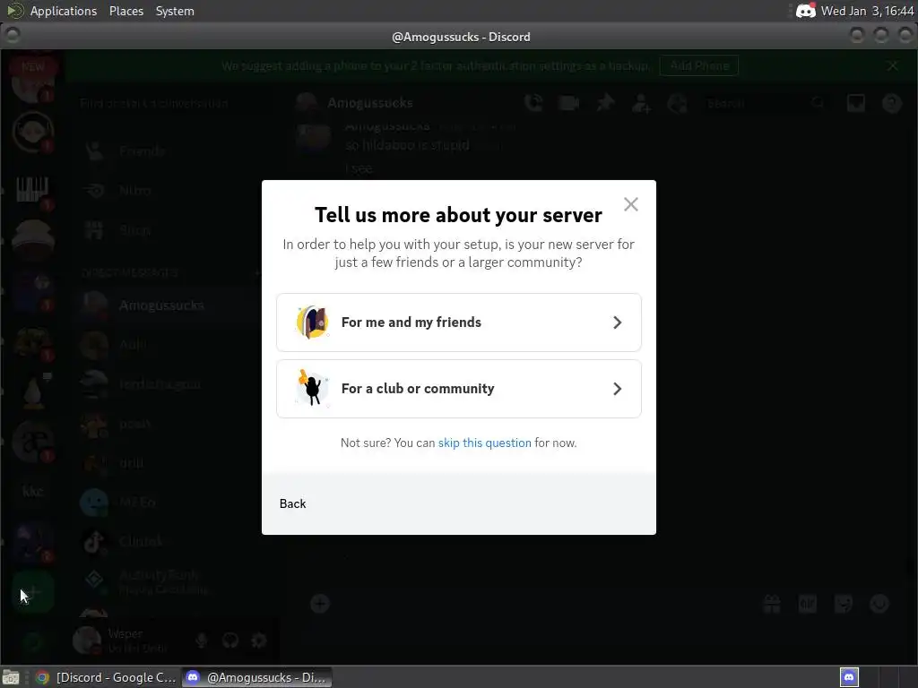The height and width of the screenshot is (688, 918).
Task: Start a voice call with Amogussucks
Action: coord(533,103)
